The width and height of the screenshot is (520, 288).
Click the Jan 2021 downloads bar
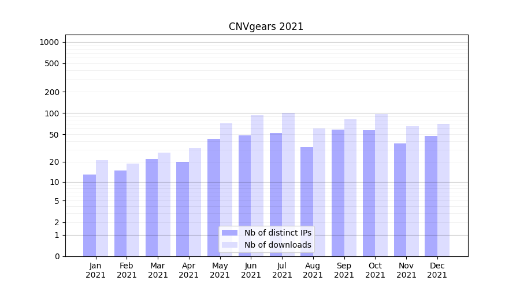pyautogui.click(x=102, y=208)
